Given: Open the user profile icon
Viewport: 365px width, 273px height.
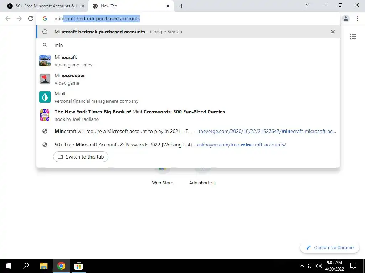Looking at the screenshot, I should [346, 18].
